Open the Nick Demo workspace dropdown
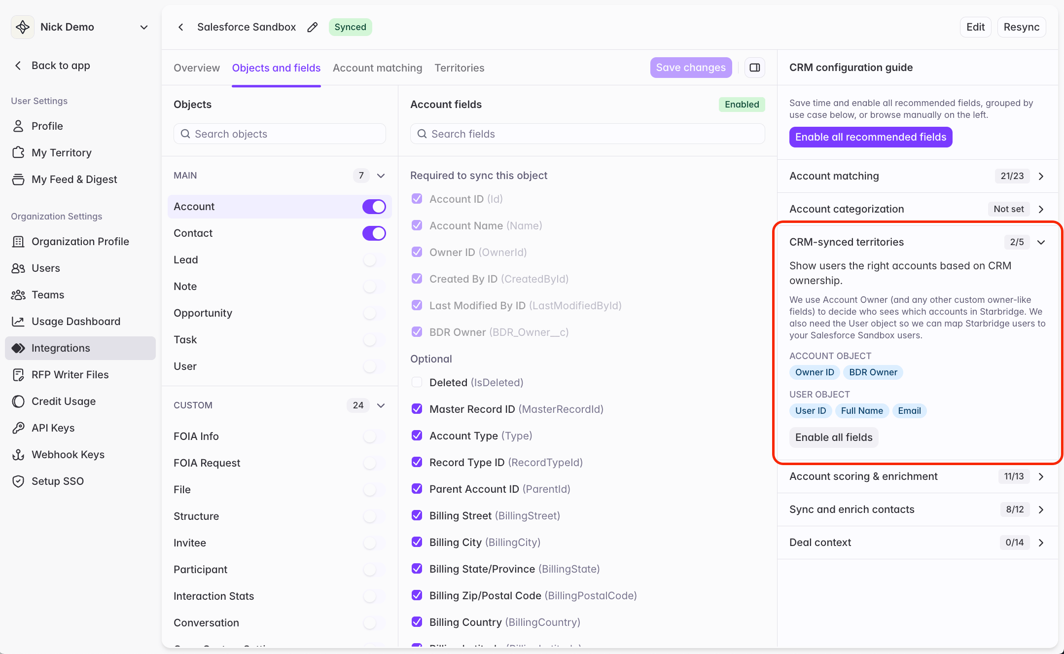Image resolution: width=1064 pixels, height=654 pixels. [144, 27]
